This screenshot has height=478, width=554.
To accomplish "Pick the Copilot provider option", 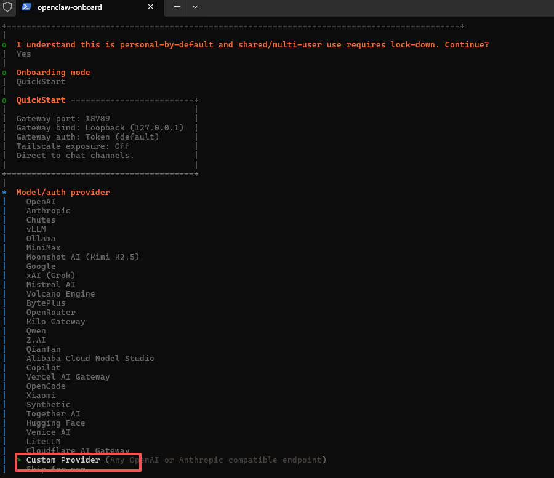I will [43, 367].
